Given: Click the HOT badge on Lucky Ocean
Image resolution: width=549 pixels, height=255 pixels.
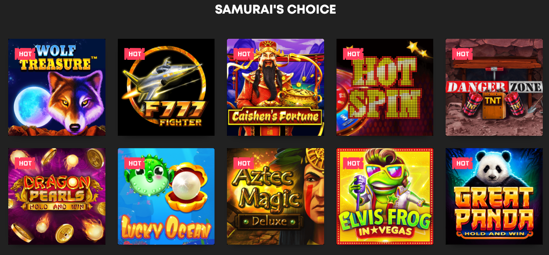Looking at the screenshot, I should point(134,163).
